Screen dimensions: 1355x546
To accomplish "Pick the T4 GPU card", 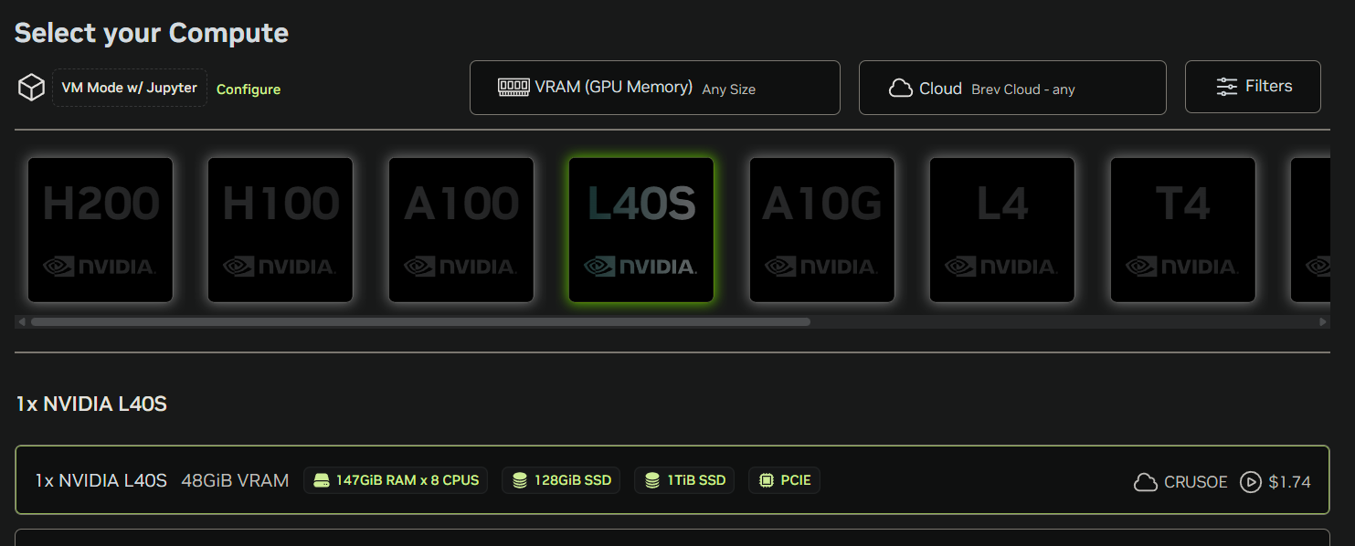I will (1182, 229).
